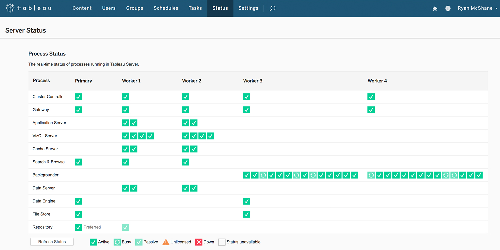Click the Primary column header

click(83, 81)
